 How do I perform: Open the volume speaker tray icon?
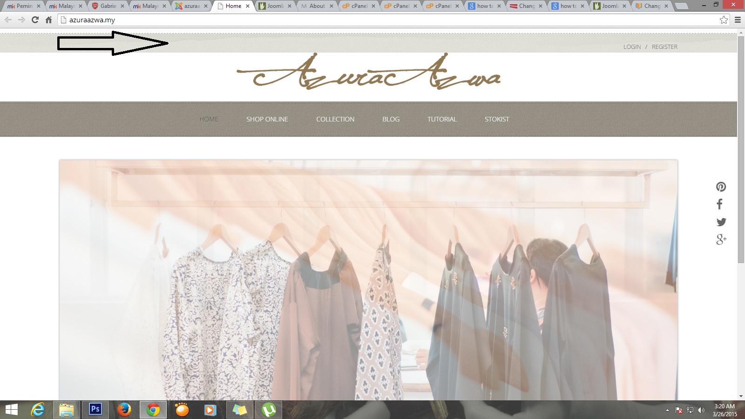pyautogui.click(x=701, y=410)
